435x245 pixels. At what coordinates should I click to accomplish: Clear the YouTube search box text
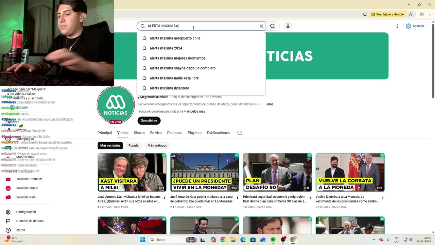point(261,26)
